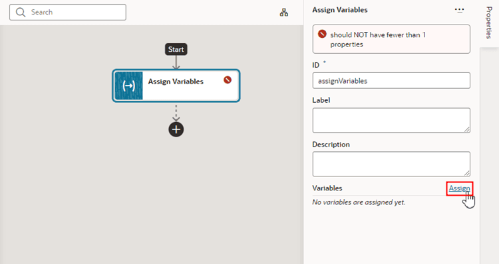Select the Assign Variables action node

coord(176,86)
